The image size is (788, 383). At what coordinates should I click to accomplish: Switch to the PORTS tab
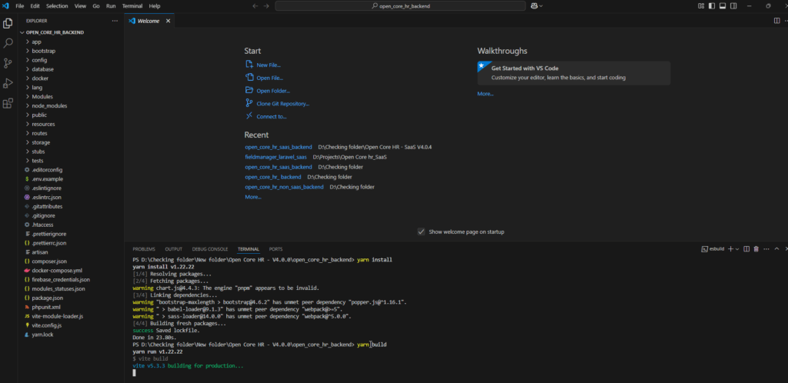[275, 249]
